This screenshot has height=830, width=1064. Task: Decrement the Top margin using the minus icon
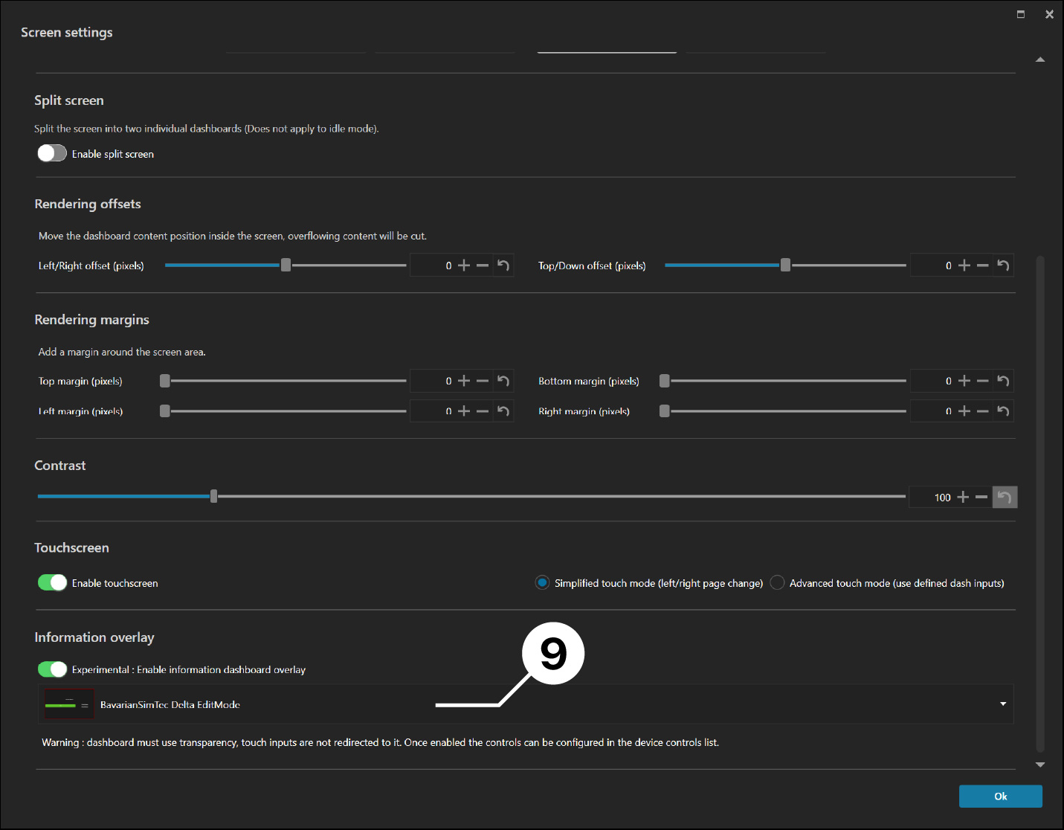click(483, 380)
